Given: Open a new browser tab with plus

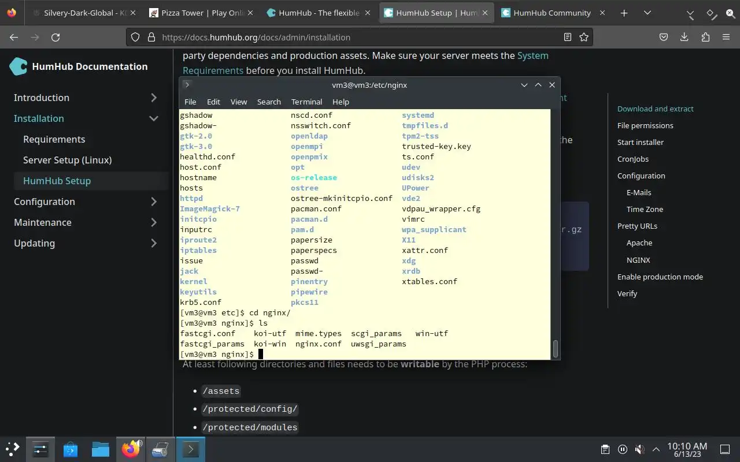Looking at the screenshot, I should (x=624, y=13).
